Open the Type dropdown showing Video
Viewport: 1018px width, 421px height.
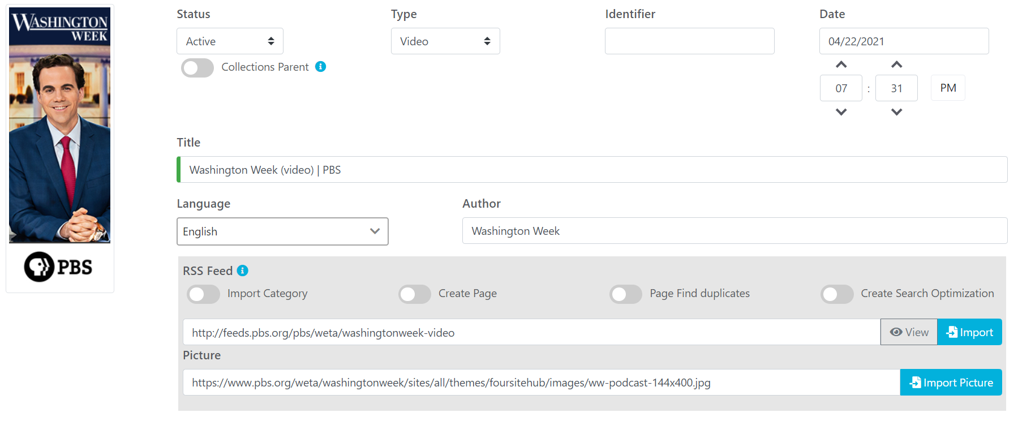(445, 41)
